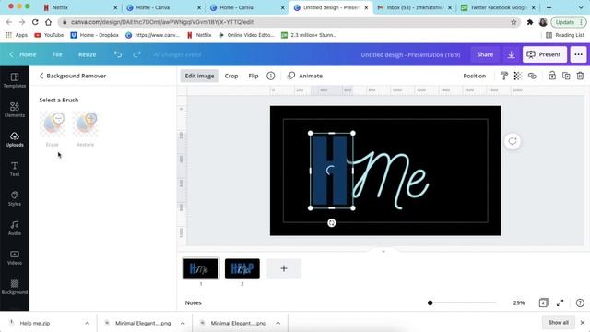This screenshot has width=590, height=332.
Task: Click the Share button
Action: pos(485,54)
